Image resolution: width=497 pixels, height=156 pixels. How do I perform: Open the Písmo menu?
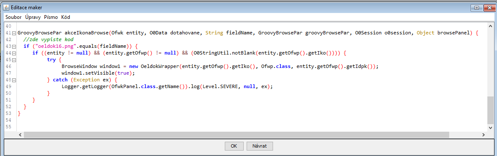(x=51, y=17)
